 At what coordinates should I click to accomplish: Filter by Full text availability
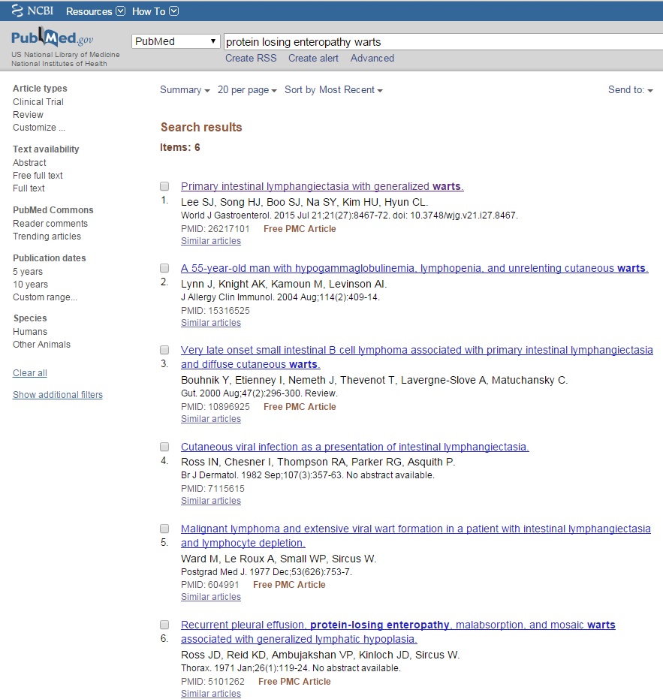29,188
